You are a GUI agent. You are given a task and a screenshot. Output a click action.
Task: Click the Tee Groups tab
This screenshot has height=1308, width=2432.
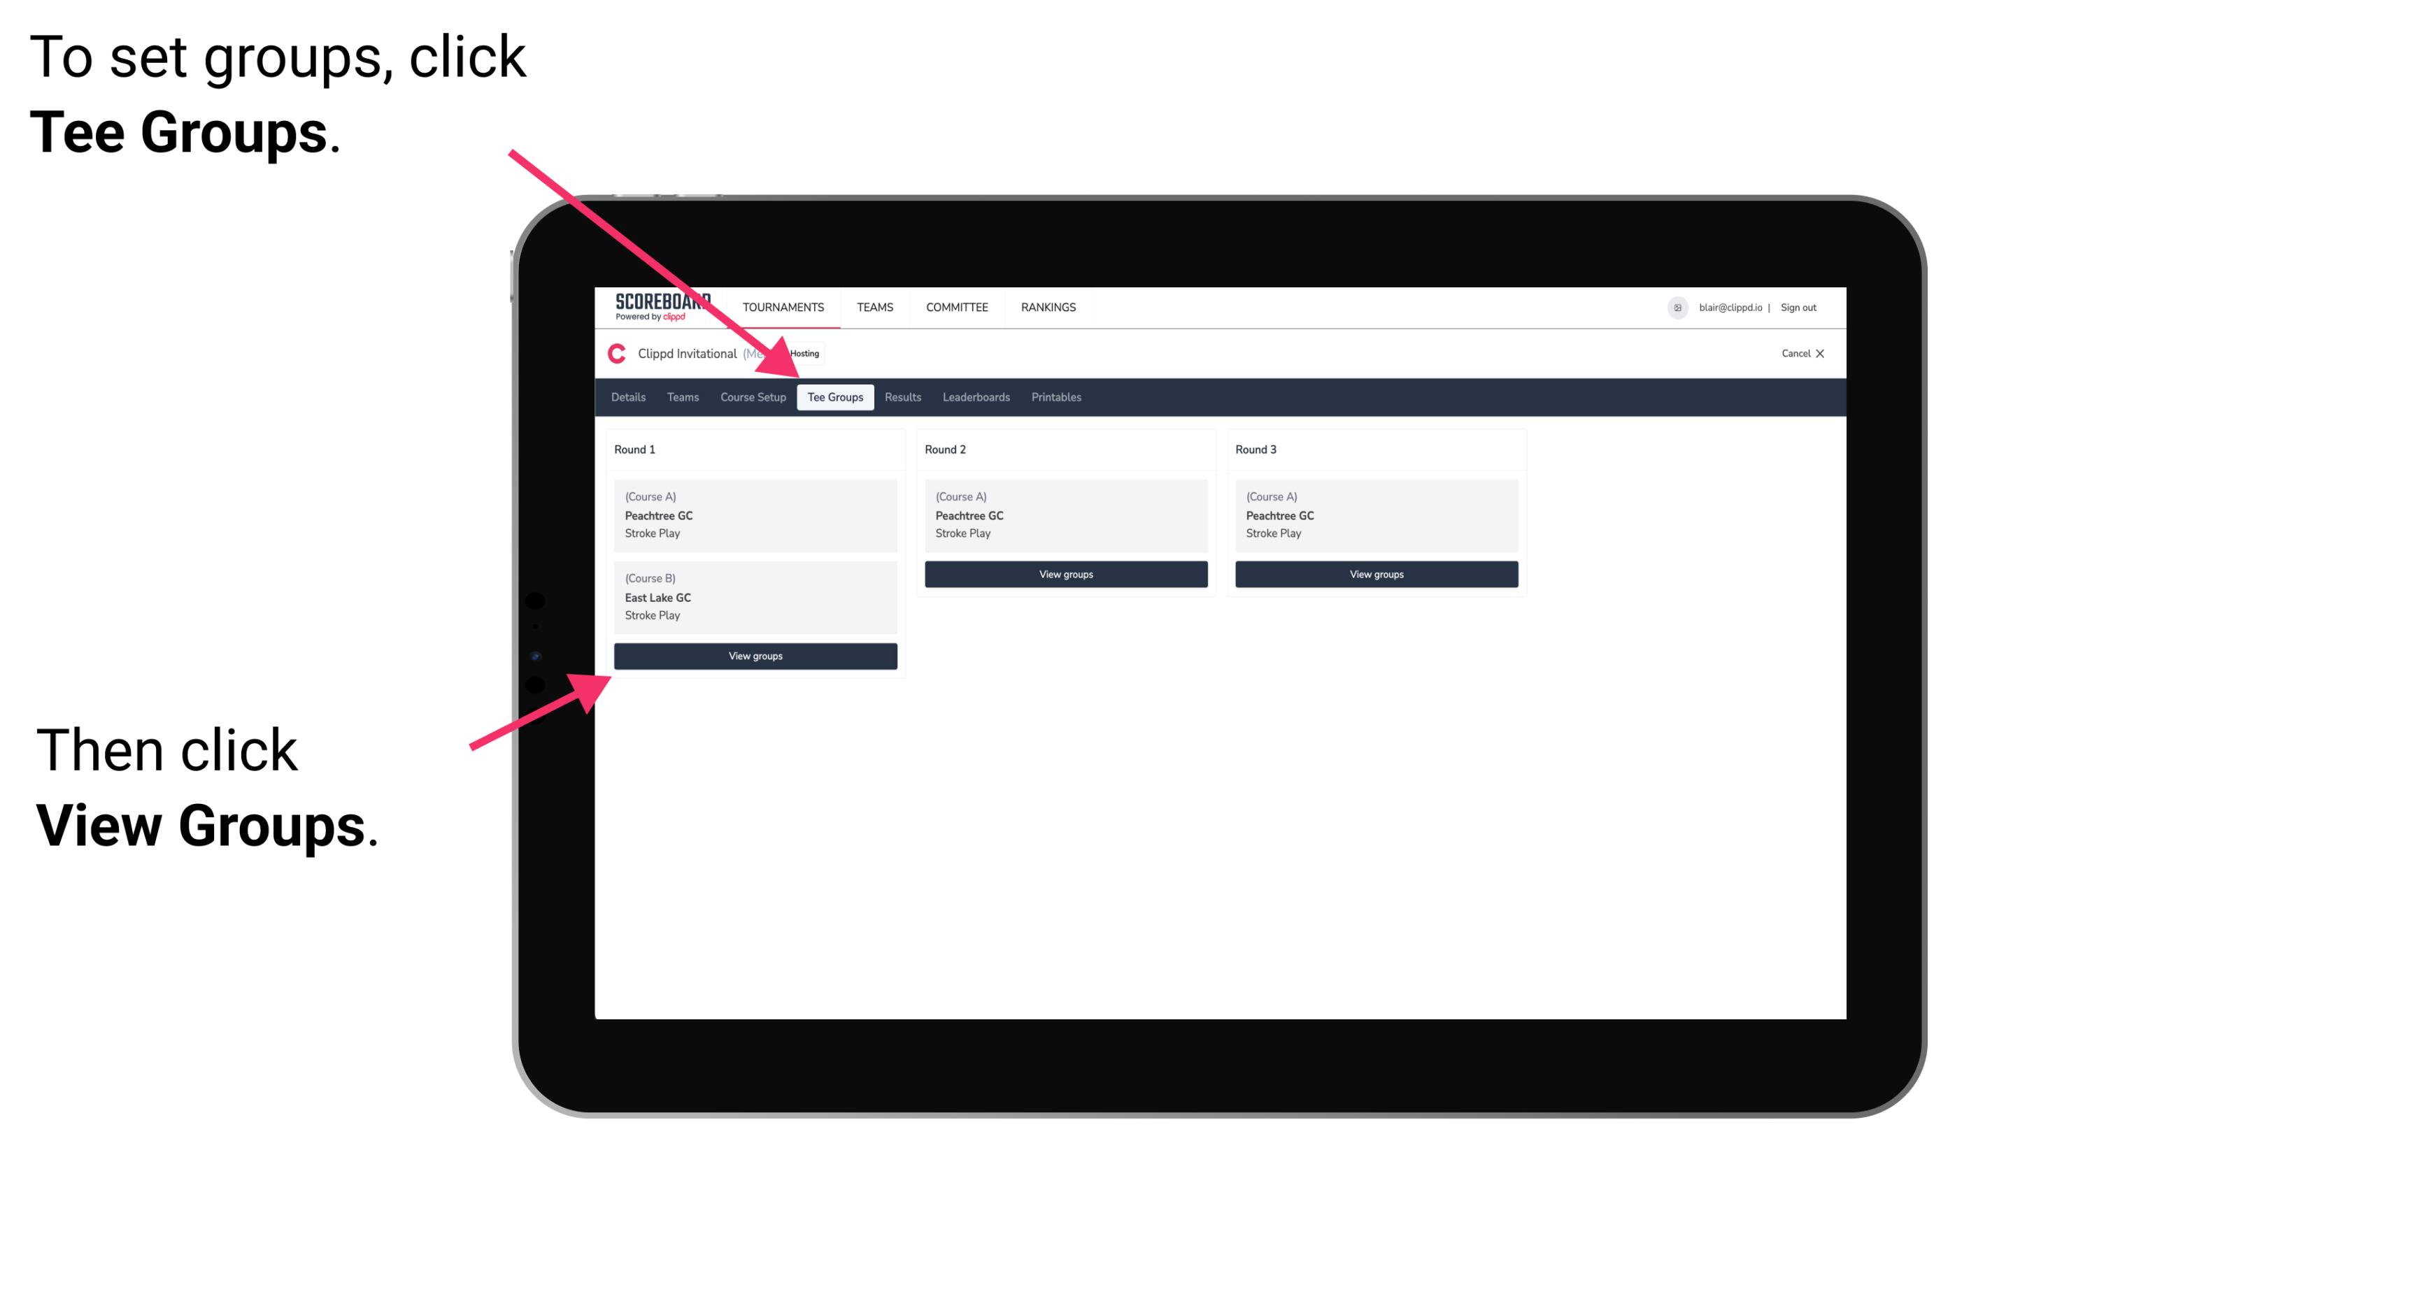coord(833,398)
